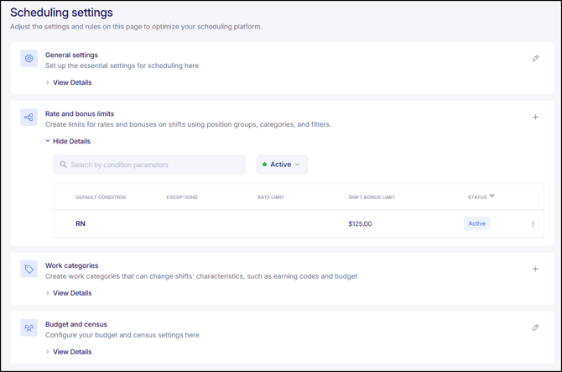The image size is (562, 372).
Task: Open the Active status filter dropdown
Action: point(282,165)
